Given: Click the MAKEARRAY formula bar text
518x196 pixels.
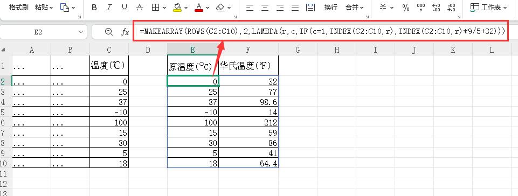Looking at the screenshot, I should coord(322,31).
